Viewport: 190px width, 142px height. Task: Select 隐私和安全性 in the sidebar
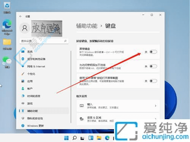44,118
